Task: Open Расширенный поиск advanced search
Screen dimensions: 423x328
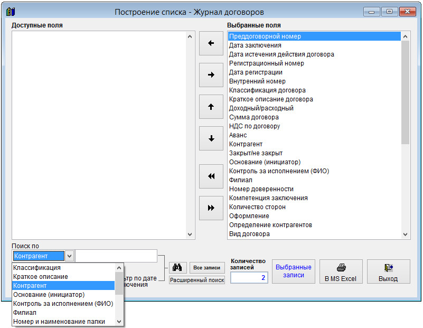Action: pos(197,280)
